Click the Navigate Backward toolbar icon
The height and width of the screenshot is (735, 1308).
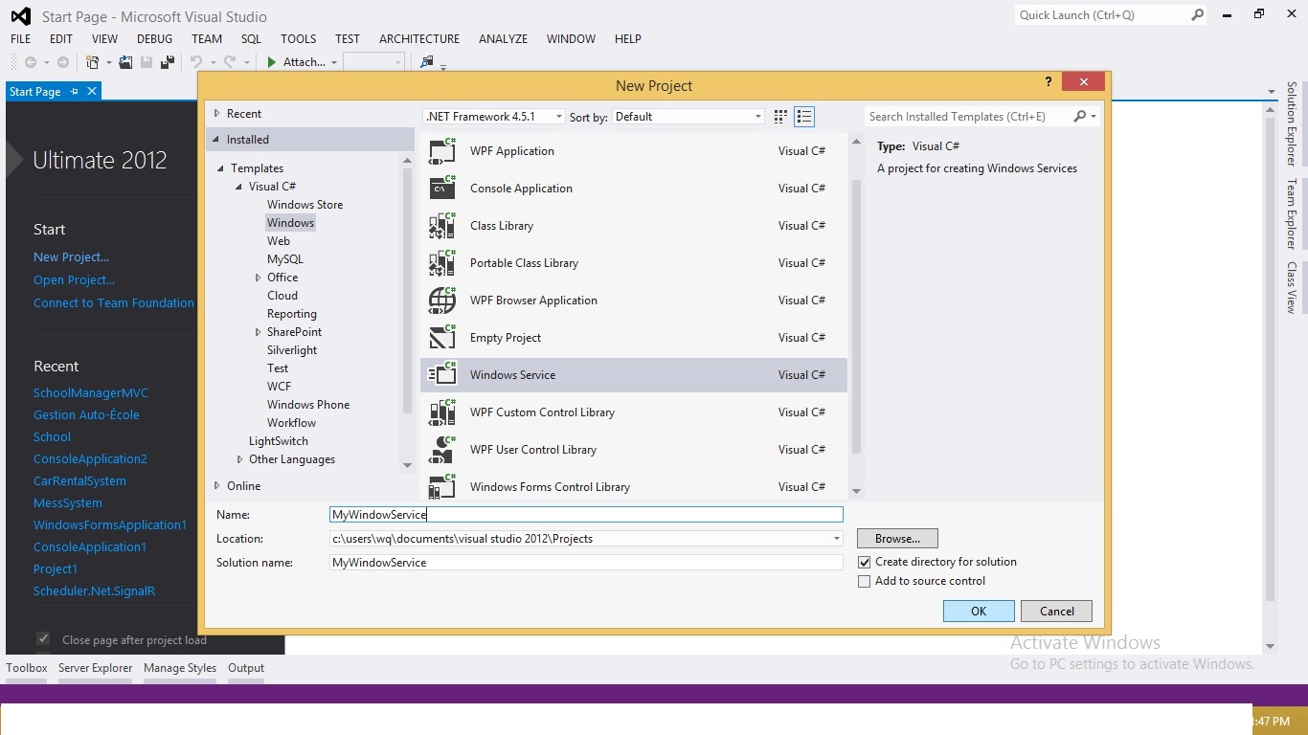31,62
